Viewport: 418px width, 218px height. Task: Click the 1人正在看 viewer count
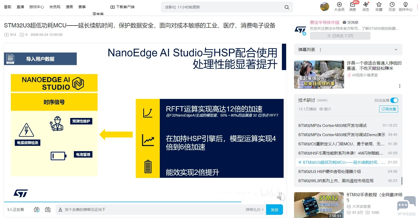tap(16, 210)
